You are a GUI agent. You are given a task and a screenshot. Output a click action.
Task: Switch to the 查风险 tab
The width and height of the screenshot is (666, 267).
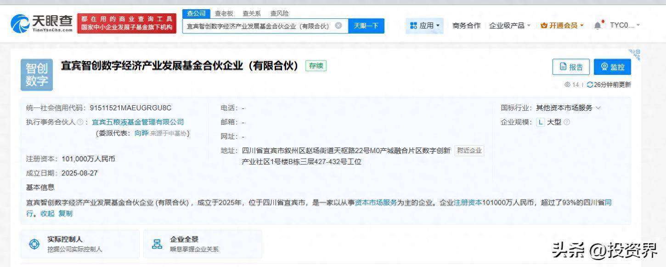[x=279, y=13]
